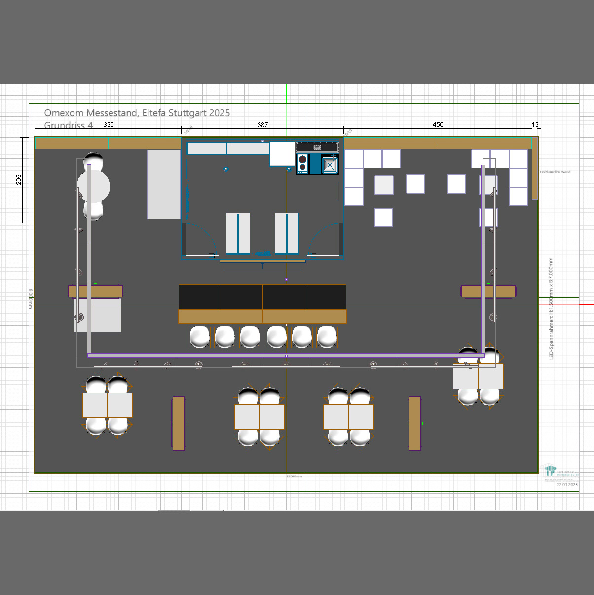Viewport: 594px width, 595px height.
Task: Select the left vertical wooden bench at the bottom
Action: [179, 423]
